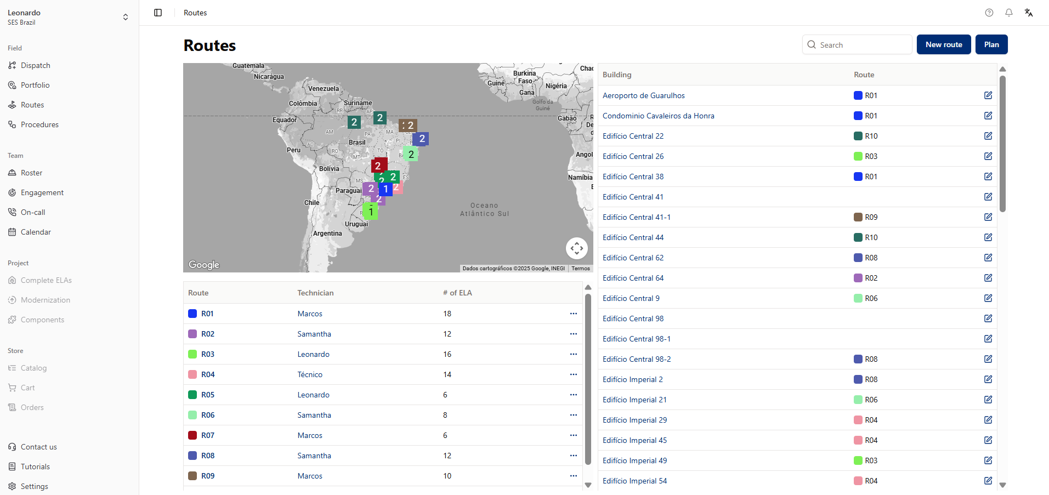The width and height of the screenshot is (1049, 495).
Task: Open the more options menu for R01
Action: [x=573, y=314]
